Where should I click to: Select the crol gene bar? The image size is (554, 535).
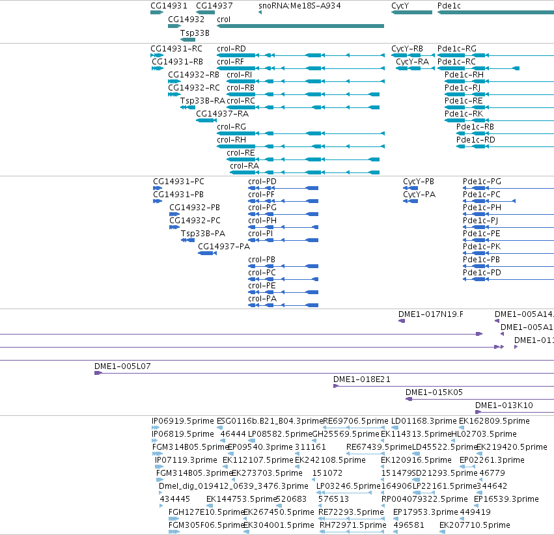300,26
